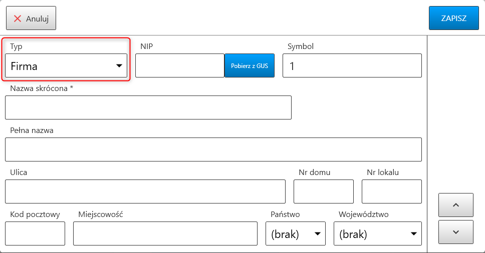Click the scroll down chevron button

(x=455, y=232)
